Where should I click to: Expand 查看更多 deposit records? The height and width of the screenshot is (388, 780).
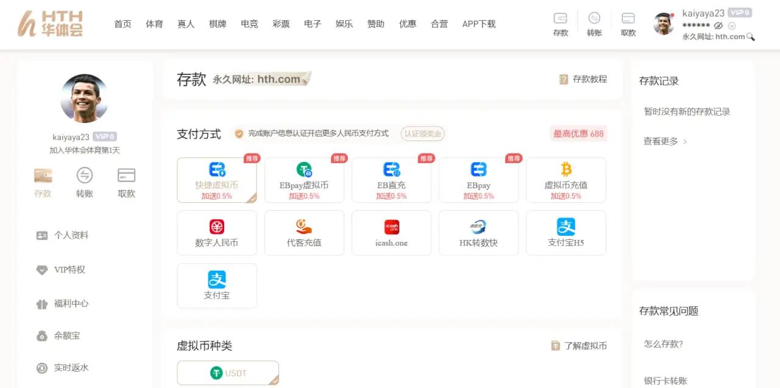[665, 141]
